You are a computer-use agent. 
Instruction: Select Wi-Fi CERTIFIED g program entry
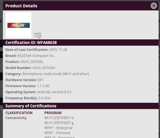click(x=59, y=123)
